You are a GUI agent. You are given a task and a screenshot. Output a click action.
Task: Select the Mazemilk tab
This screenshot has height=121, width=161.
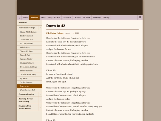tap(34, 18)
